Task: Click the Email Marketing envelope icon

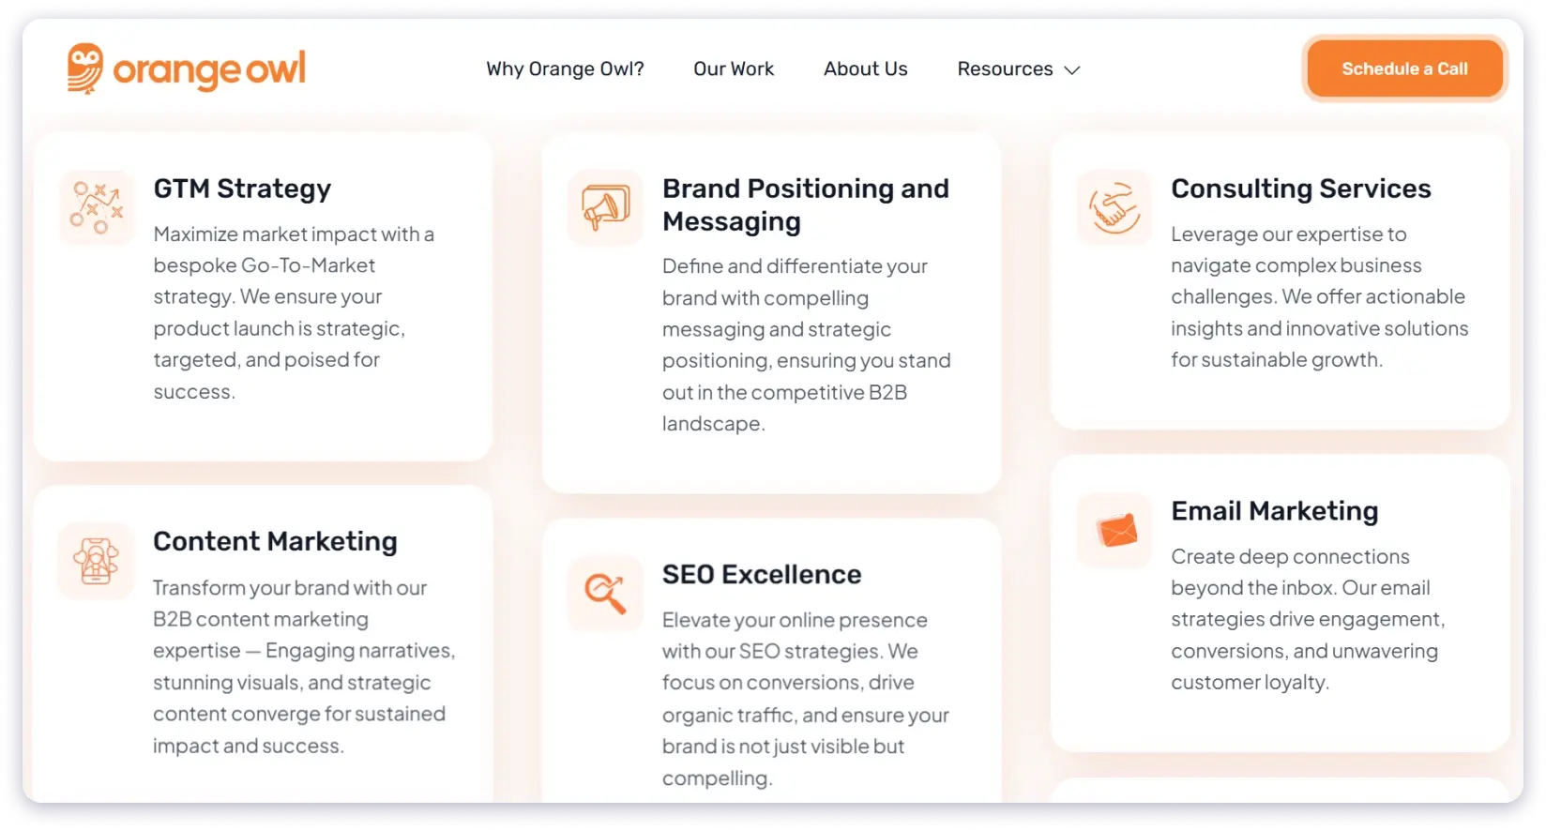Action: 1116,531
